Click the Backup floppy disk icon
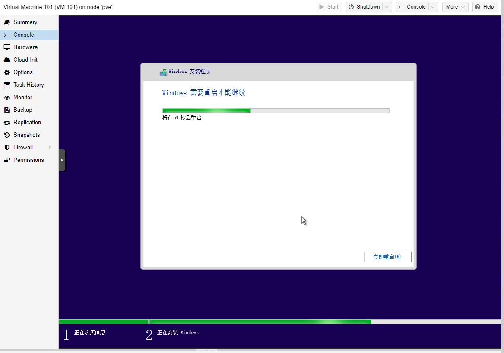504x353 pixels. pyautogui.click(x=7, y=110)
